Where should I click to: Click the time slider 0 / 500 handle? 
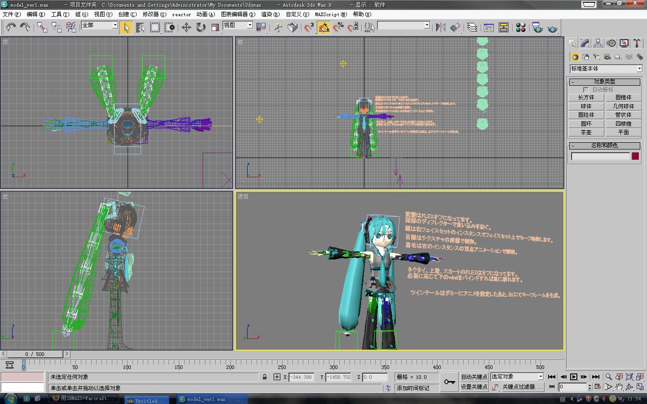[35, 354]
